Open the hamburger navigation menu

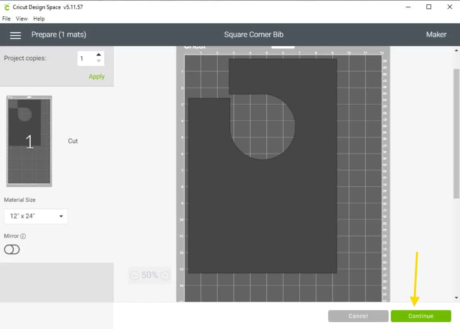point(15,35)
